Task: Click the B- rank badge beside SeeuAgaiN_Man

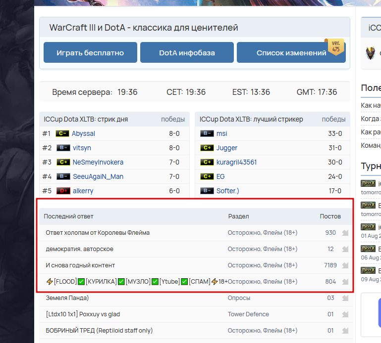Action: [63, 176]
